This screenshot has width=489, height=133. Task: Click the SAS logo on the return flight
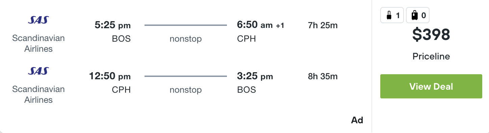click(38, 71)
